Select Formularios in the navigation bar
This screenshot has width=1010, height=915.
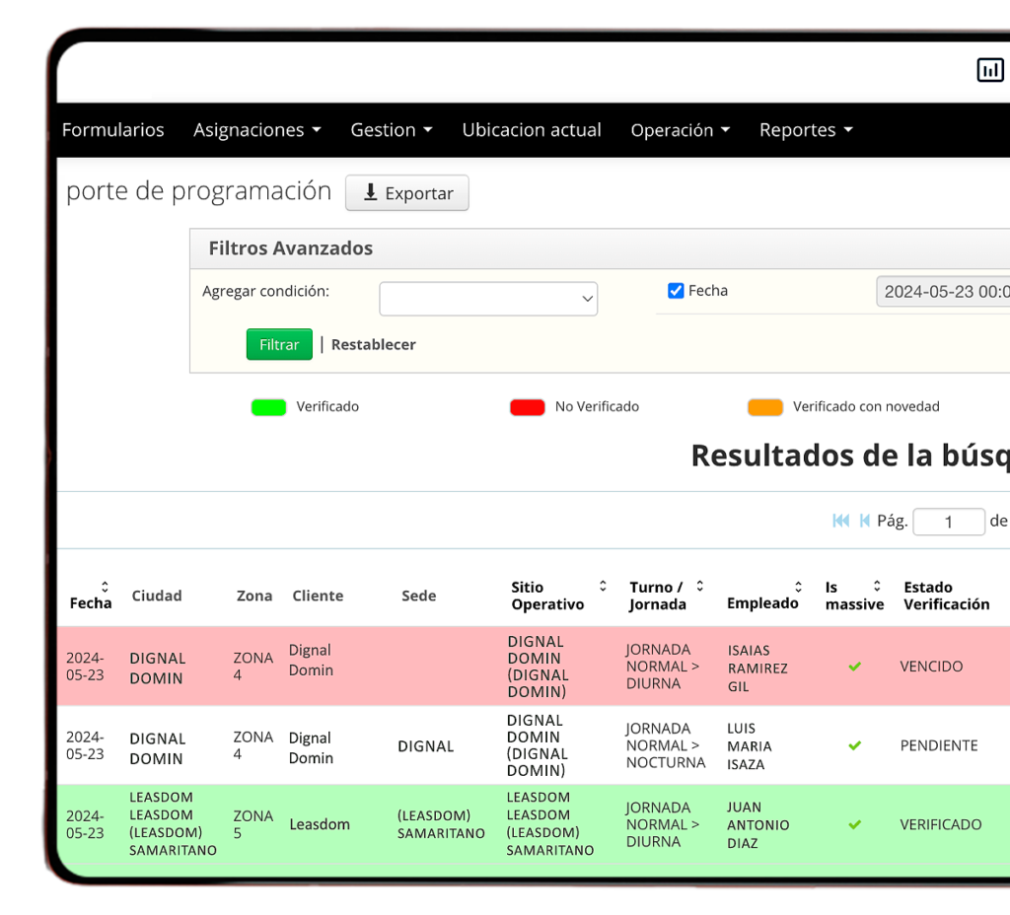tap(112, 129)
